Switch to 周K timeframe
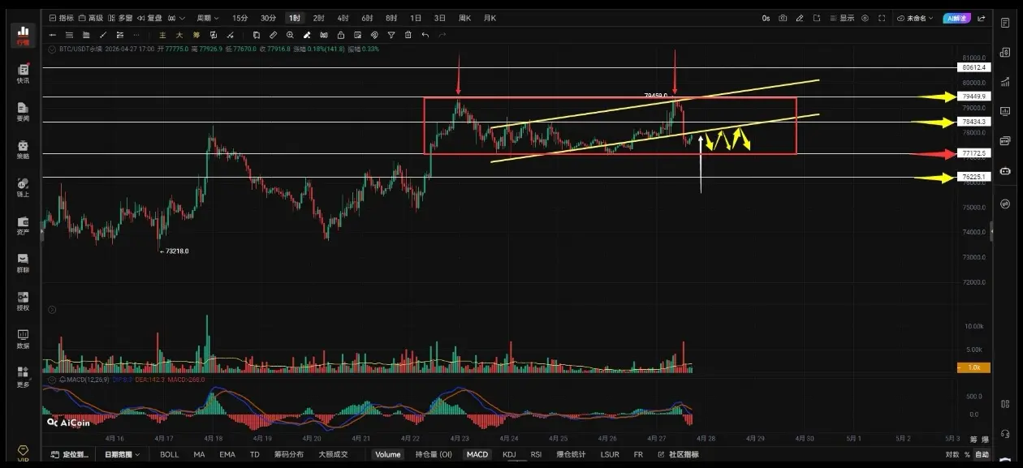 (x=464, y=18)
